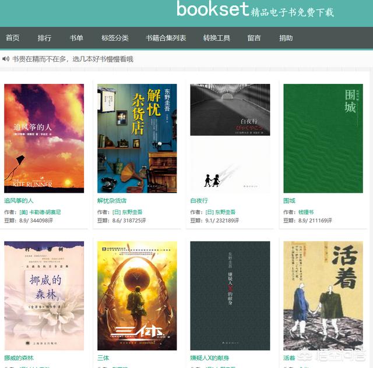Screen dimensions: 373x368
Task: Open the 转换工具 conversion tool
Action: tap(217, 38)
